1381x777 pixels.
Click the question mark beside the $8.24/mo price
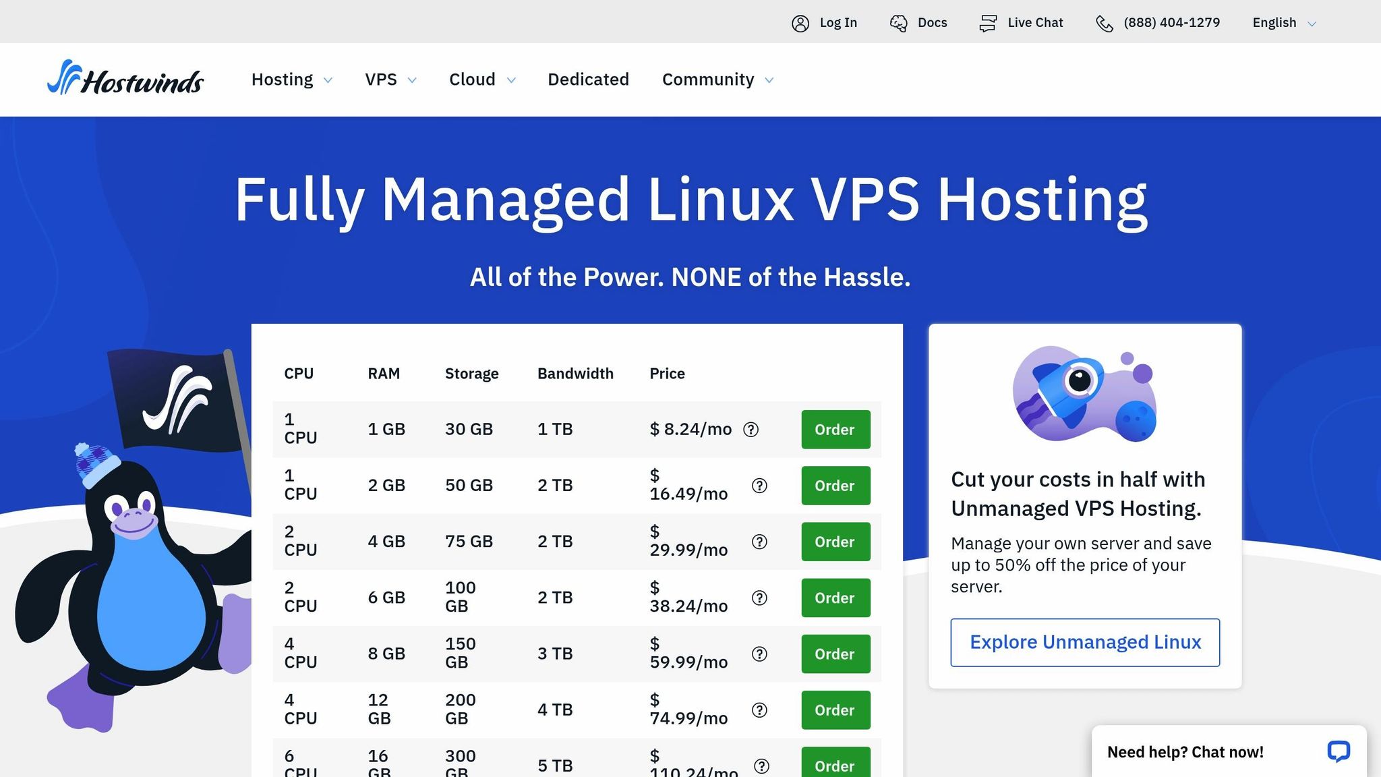(x=751, y=430)
